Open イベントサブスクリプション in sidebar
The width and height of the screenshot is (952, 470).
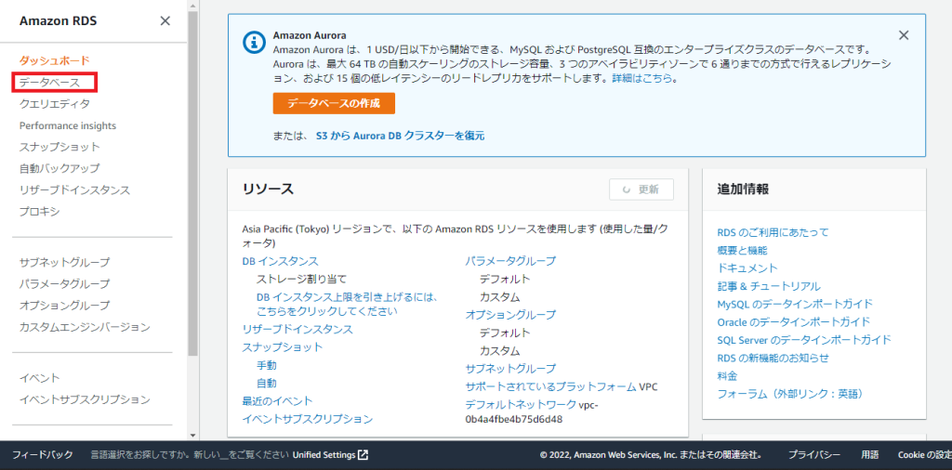(85, 399)
